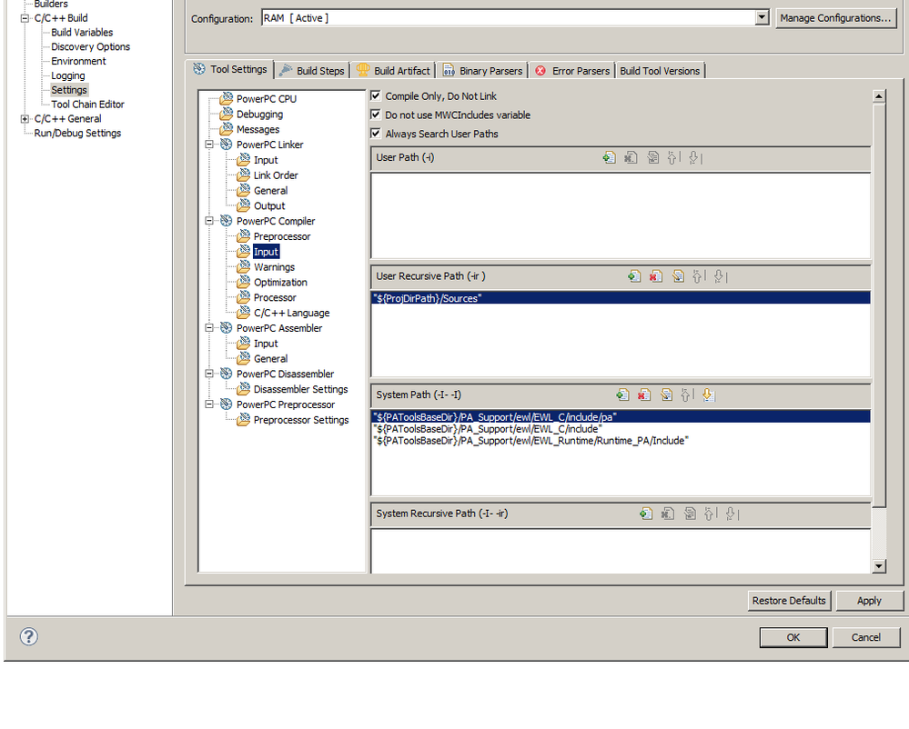Open the Binary Parsers tab

pos(482,71)
